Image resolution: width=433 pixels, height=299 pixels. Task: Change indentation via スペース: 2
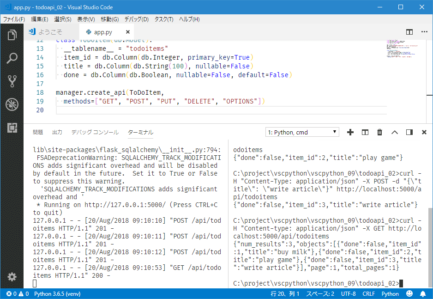(x=320, y=294)
